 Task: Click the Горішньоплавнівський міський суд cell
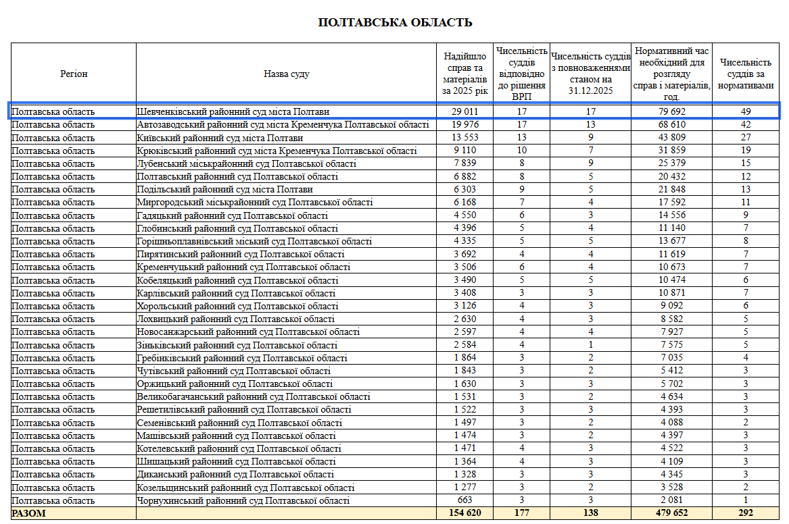[x=254, y=241]
